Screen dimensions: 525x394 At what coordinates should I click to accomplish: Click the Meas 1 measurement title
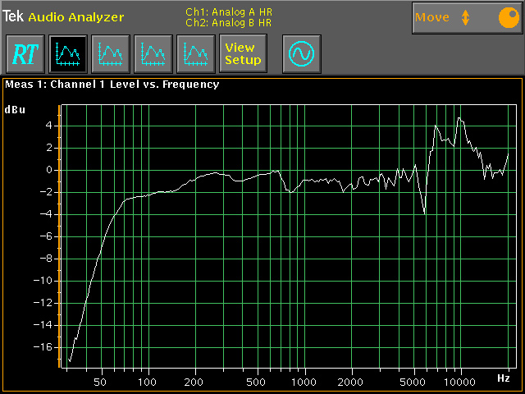pos(112,84)
